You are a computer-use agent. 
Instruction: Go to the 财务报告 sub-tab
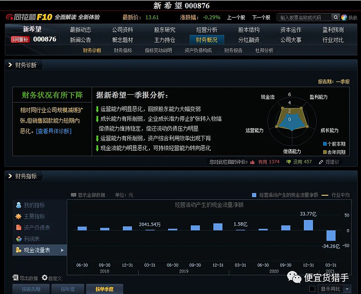coord(233,51)
